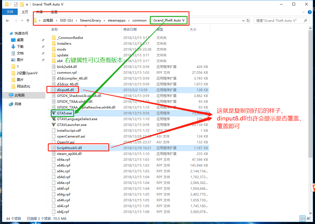This screenshot has height=224, width=315.
Task: Select the GTA5.exe application icon
Action: (53, 113)
